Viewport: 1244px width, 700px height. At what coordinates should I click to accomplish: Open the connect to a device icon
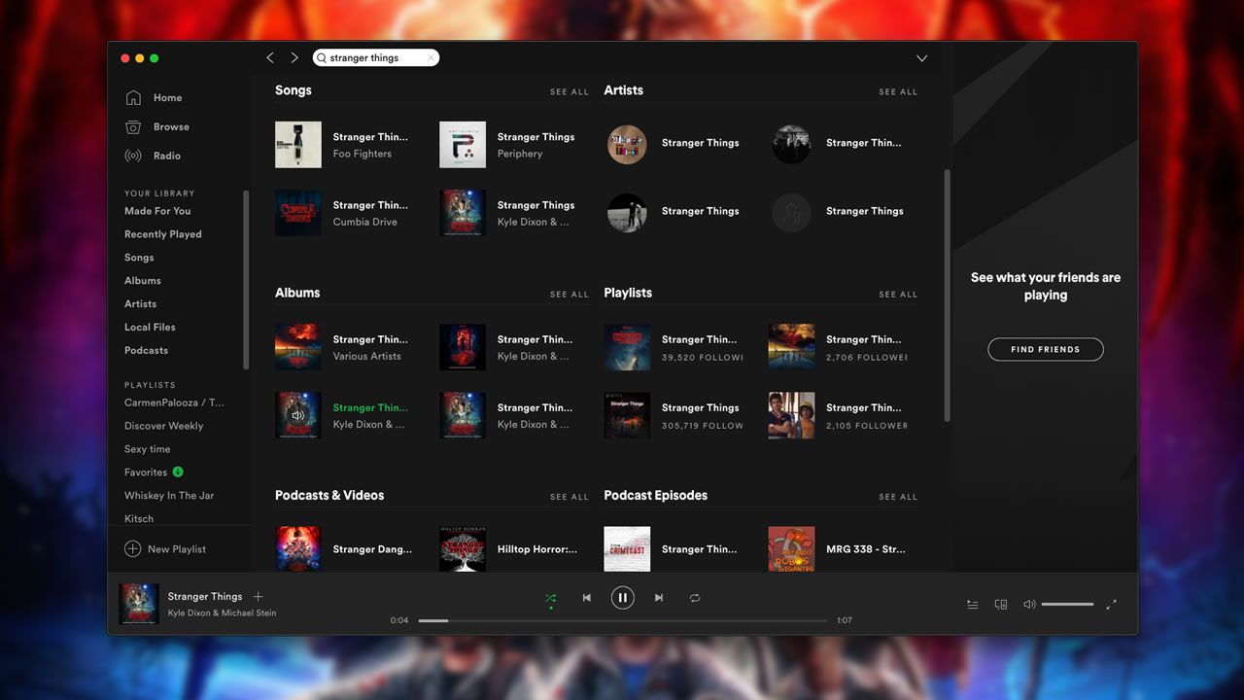click(x=1001, y=605)
